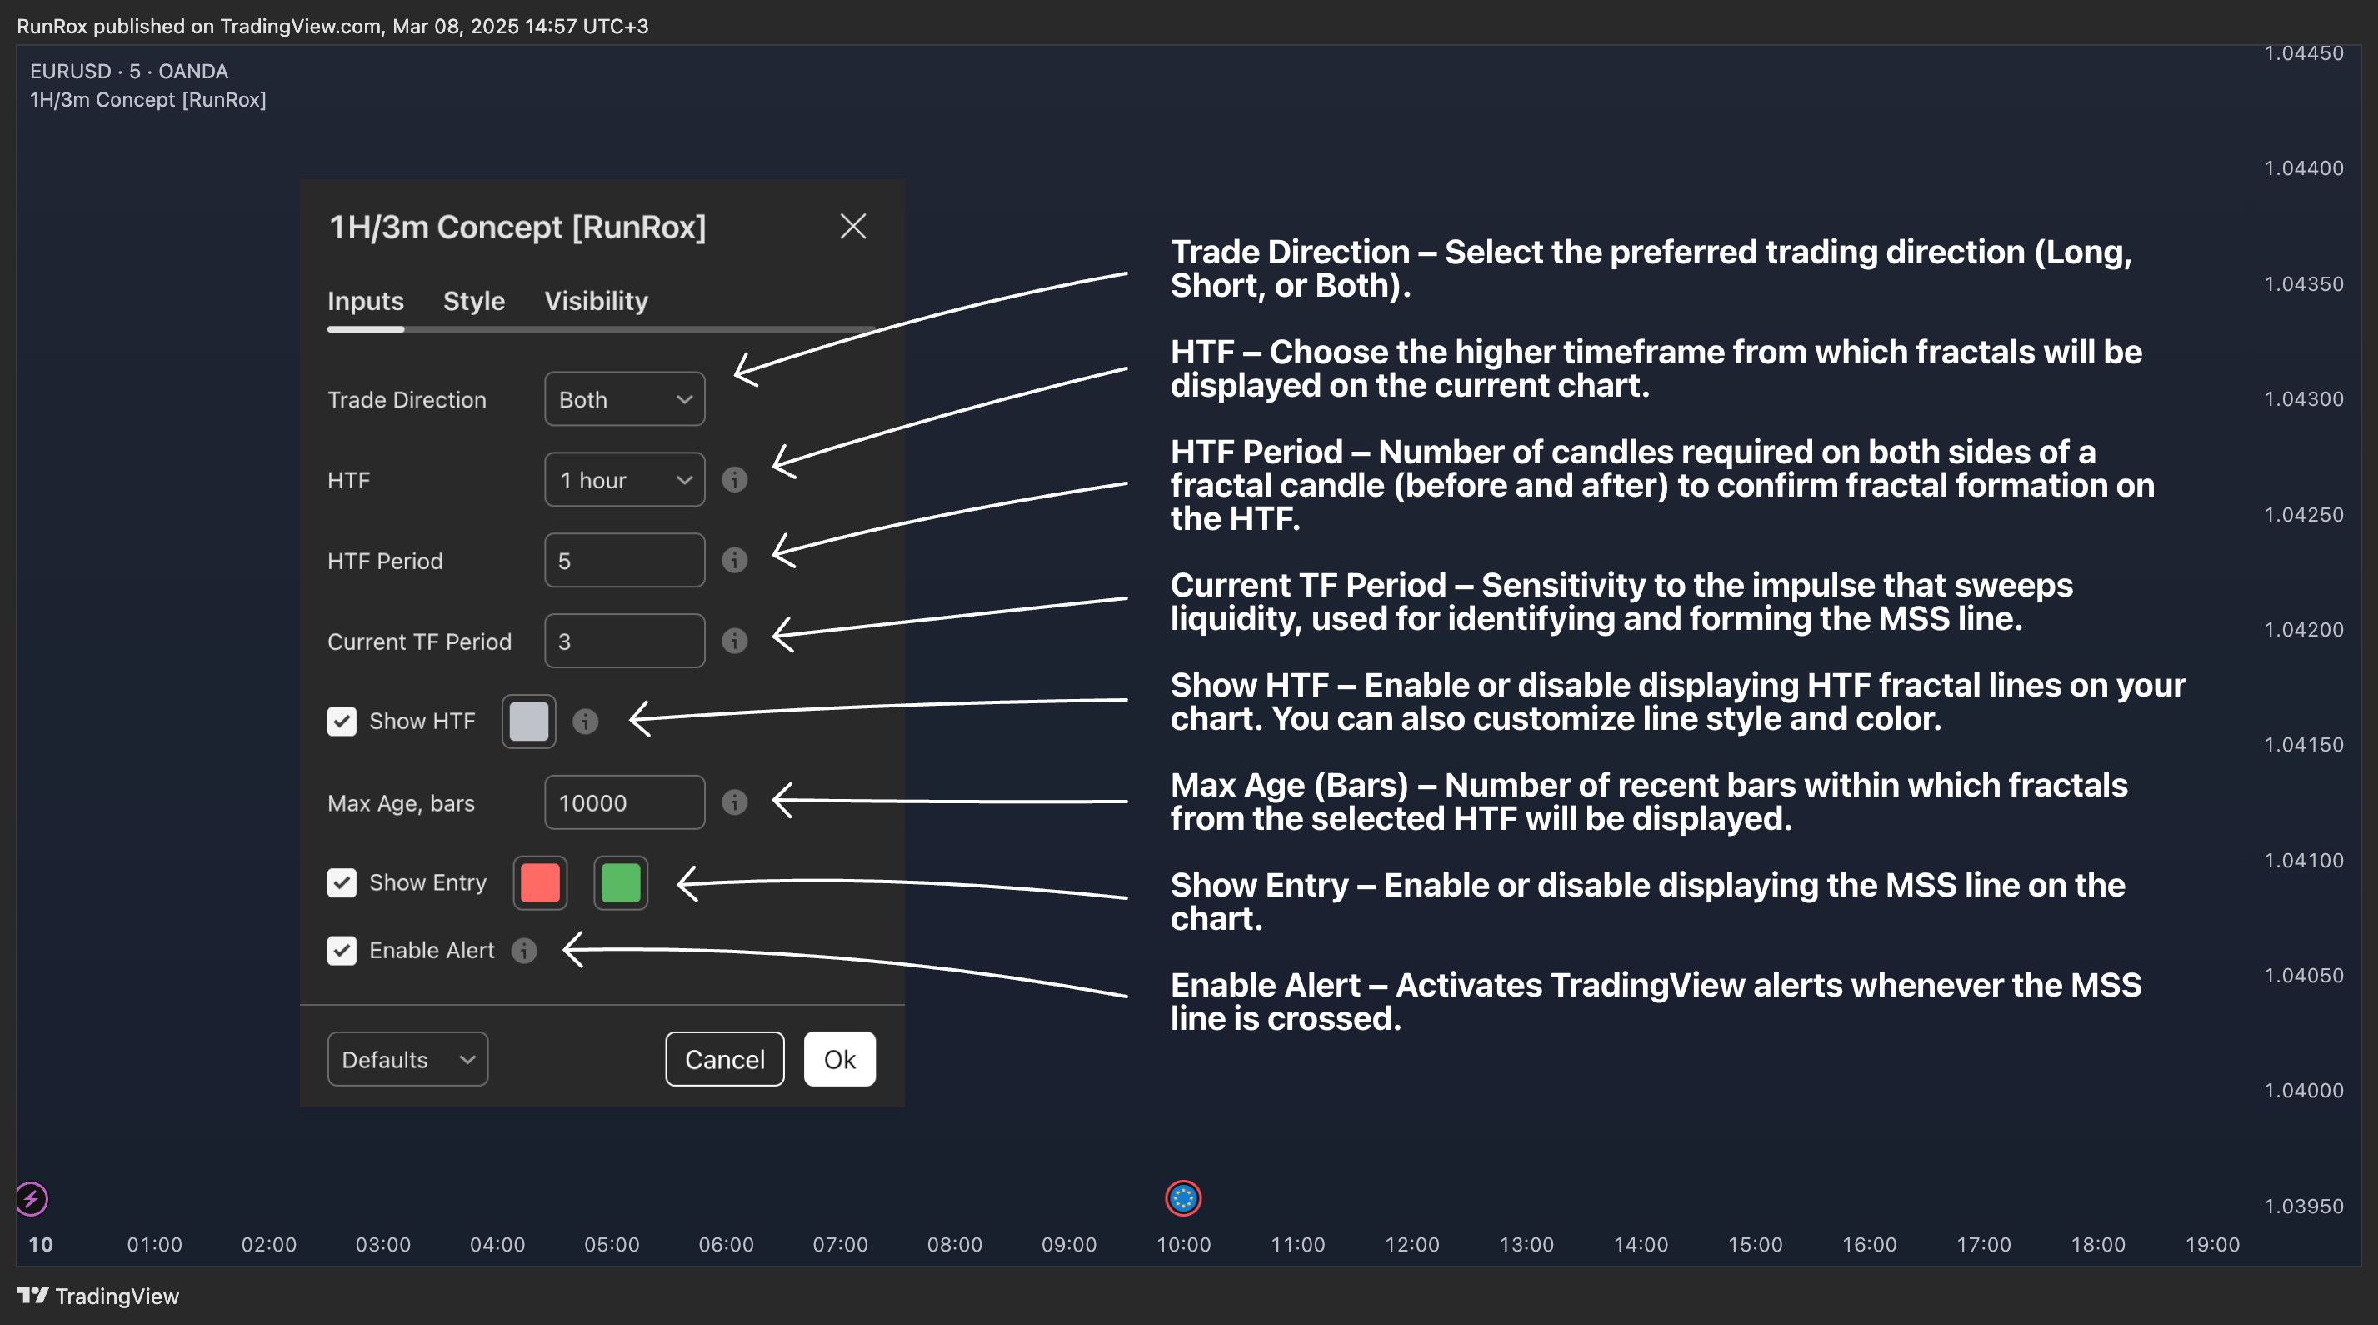Click the info icon next to HTF
The width and height of the screenshot is (2378, 1325).
pyautogui.click(x=734, y=479)
